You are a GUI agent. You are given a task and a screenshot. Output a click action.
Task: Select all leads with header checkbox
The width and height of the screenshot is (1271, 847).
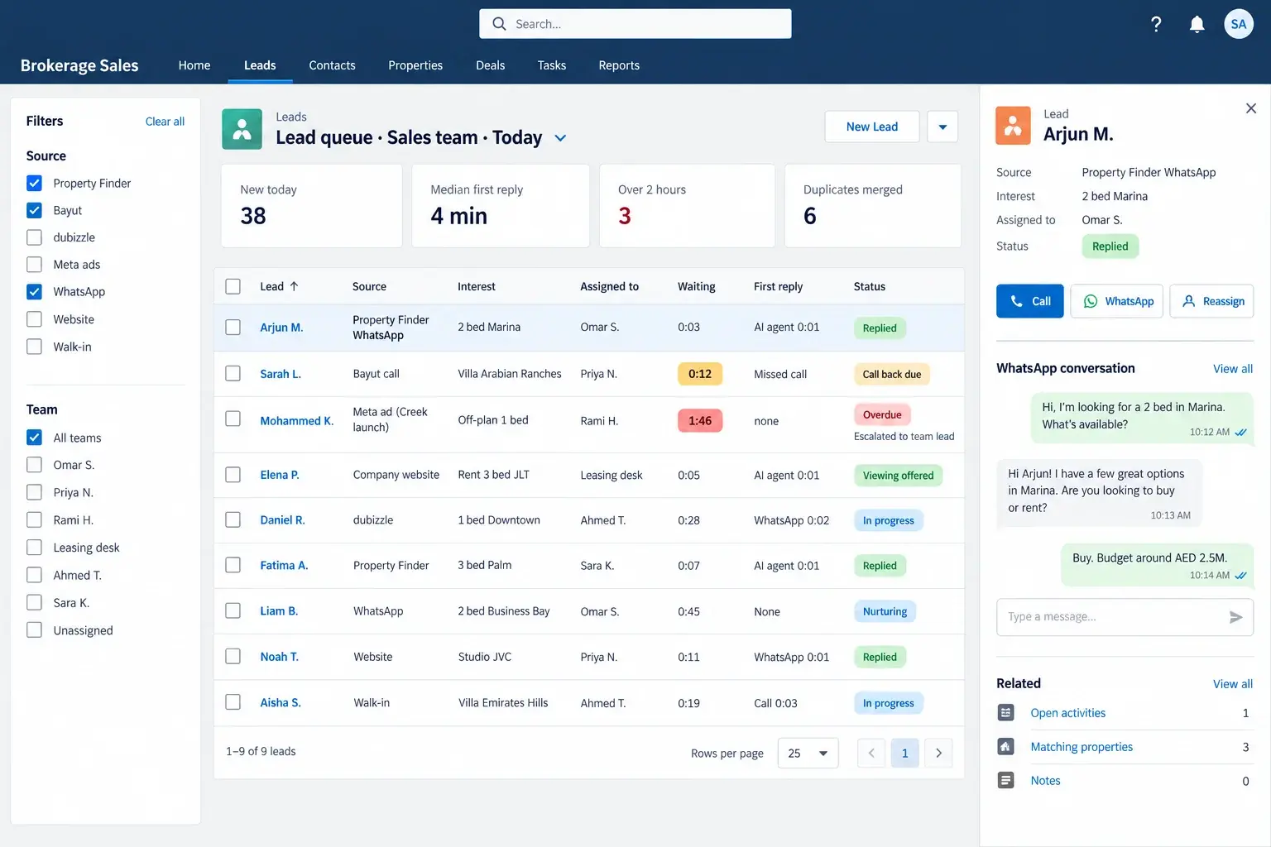233,286
